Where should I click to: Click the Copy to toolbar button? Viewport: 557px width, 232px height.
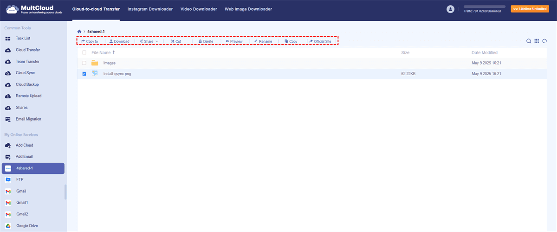click(90, 41)
